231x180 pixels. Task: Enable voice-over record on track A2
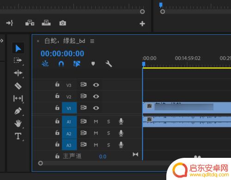(x=121, y=133)
